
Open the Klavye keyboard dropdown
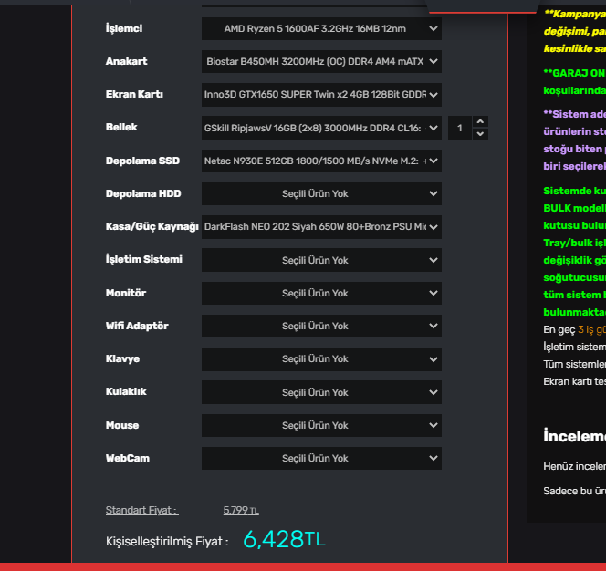(321, 358)
